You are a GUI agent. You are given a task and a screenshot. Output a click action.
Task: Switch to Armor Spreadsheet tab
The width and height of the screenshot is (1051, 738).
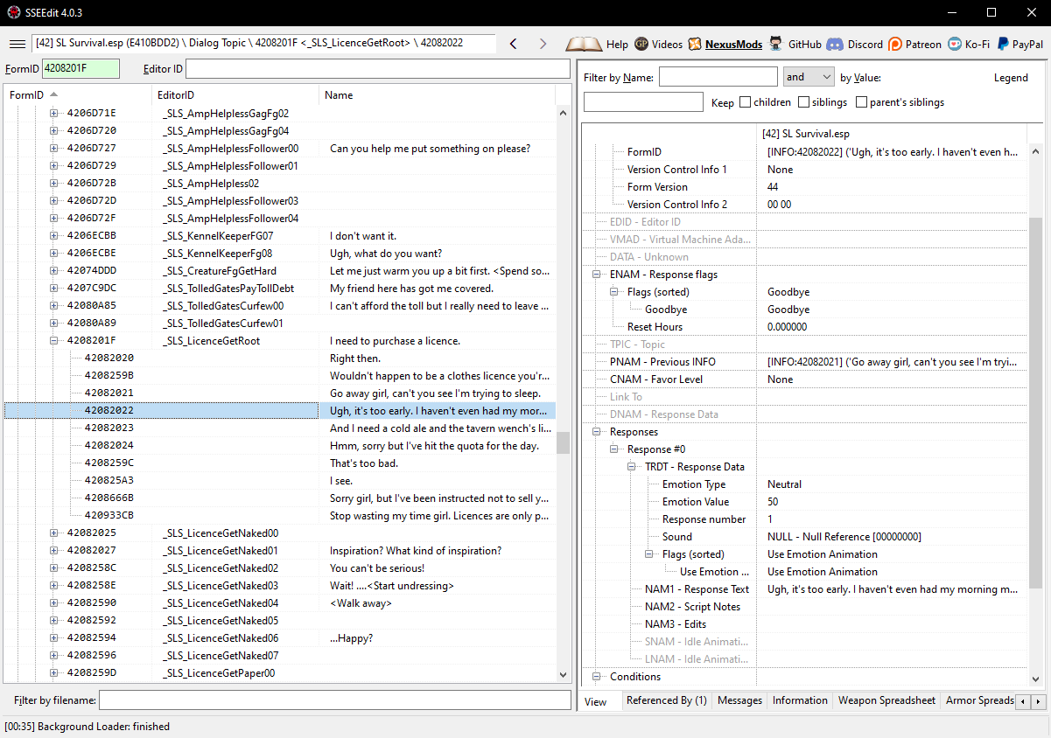click(x=979, y=700)
